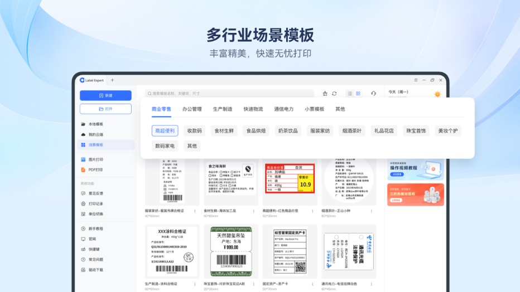Viewport: 520px width, 292px height.
Task: Open the 服装家纺-服装吊牌合格证 template thumbnail
Action: pos(172,182)
